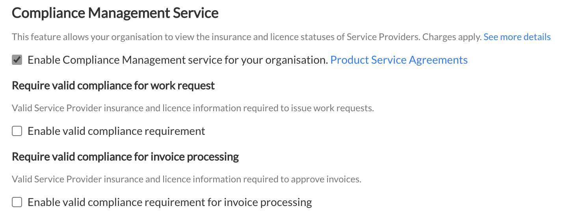Open the Product Service Agreements link
The image size is (562, 217).
[399, 60]
